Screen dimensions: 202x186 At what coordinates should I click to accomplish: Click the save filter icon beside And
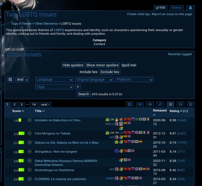tap(10, 80)
